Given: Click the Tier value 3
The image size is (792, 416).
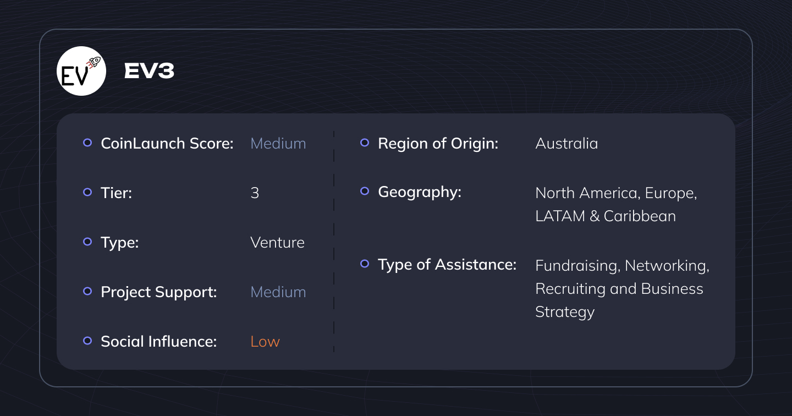Looking at the screenshot, I should (x=255, y=193).
